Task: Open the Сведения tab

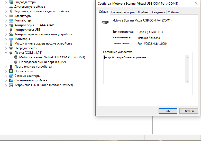Action: tap(158, 12)
